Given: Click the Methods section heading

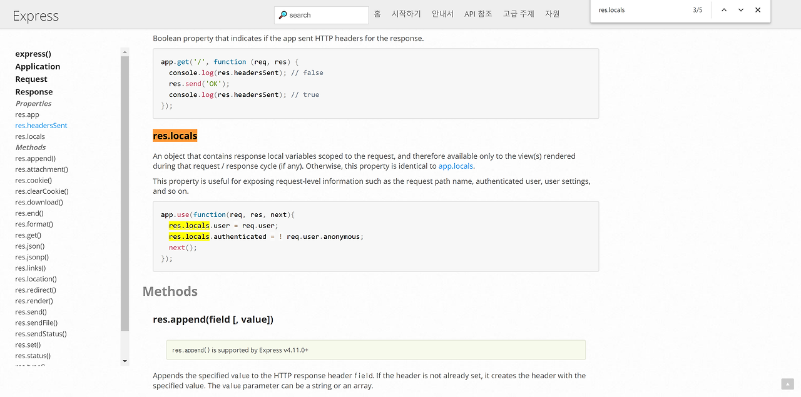Looking at the screenshot, I should (170, 291).
